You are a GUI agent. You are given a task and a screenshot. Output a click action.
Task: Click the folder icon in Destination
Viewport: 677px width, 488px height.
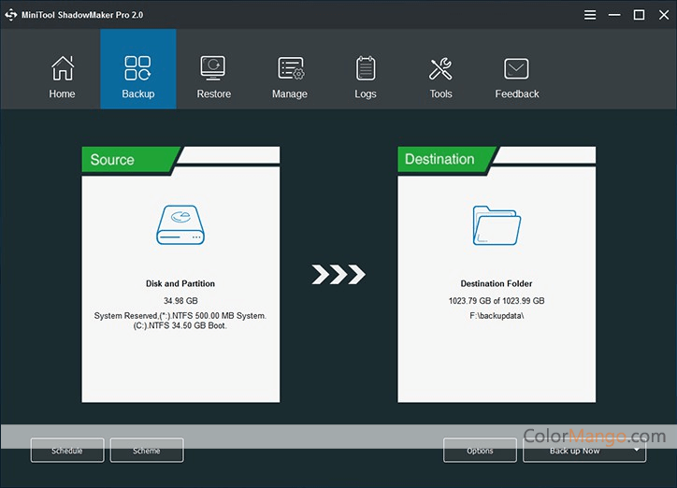497,225
